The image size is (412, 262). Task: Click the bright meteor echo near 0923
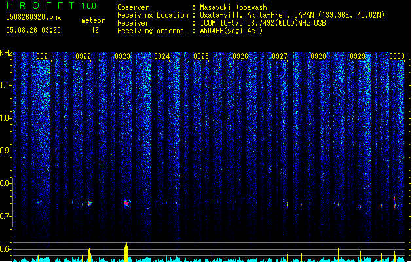[127, 203]
